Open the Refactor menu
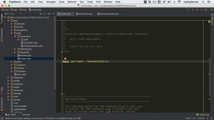The image size is (214, 120). 72,2
